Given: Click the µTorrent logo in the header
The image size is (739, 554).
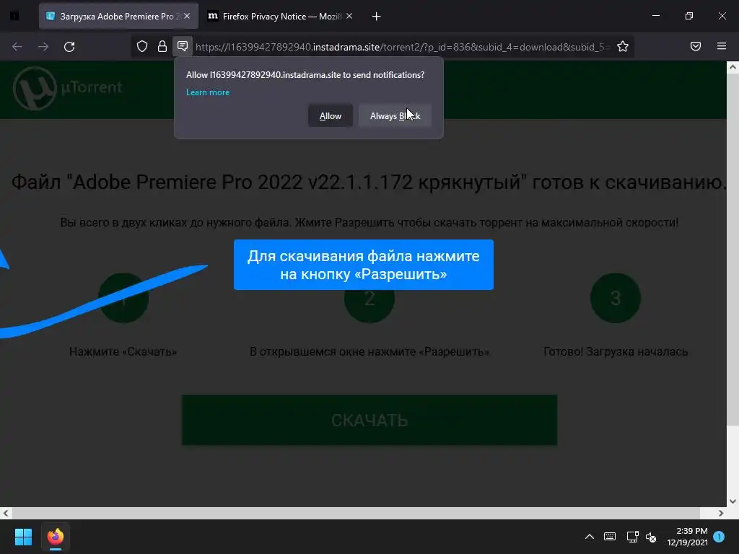Looking at the screenshot, I should click(x=69, y=87).
